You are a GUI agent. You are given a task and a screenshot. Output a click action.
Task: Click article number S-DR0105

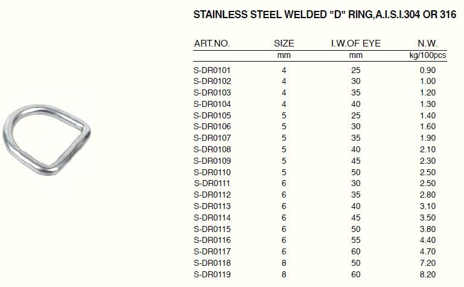tap(212, 115)
